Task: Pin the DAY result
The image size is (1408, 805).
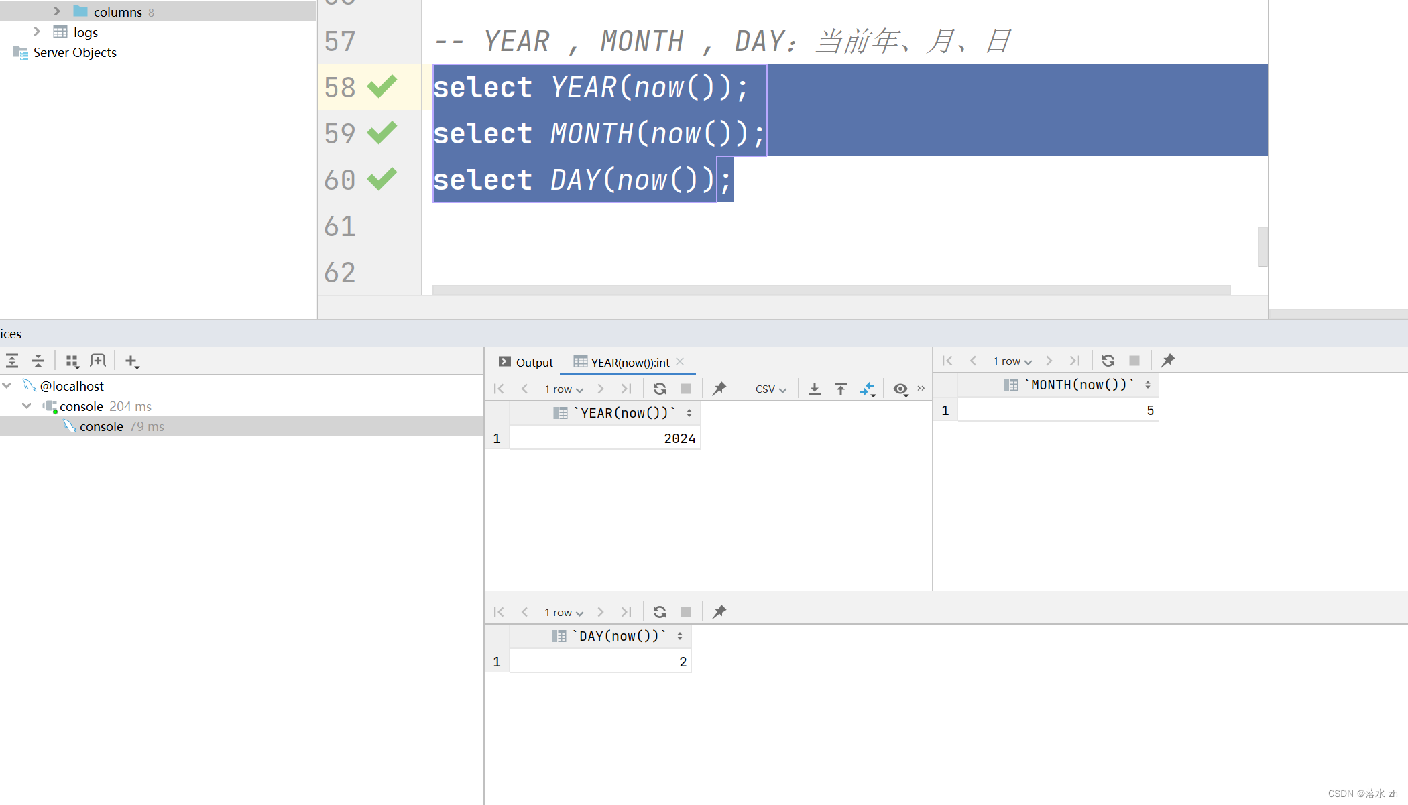Action: click(x=719, y=612)
